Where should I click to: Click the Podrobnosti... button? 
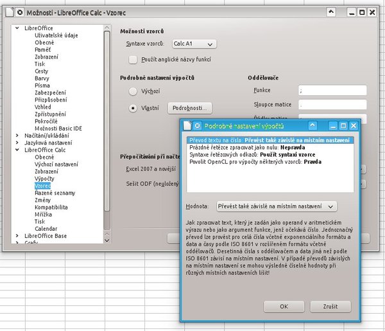[189, 108]
